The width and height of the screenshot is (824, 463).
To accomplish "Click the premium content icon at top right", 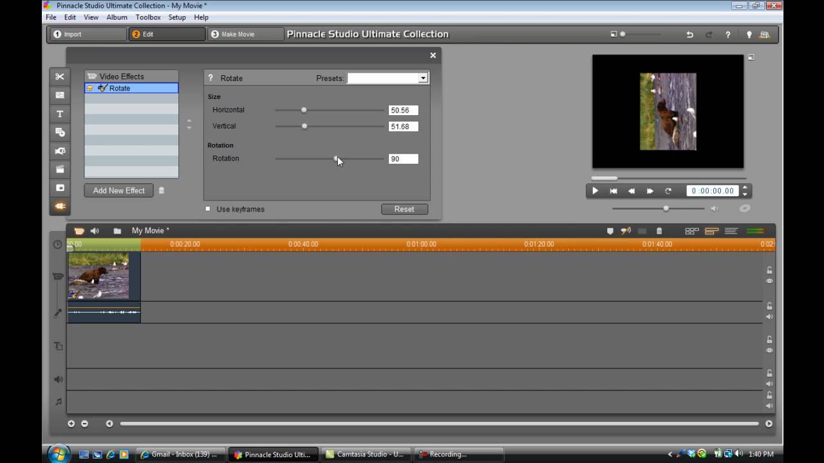I will [765, 35].
